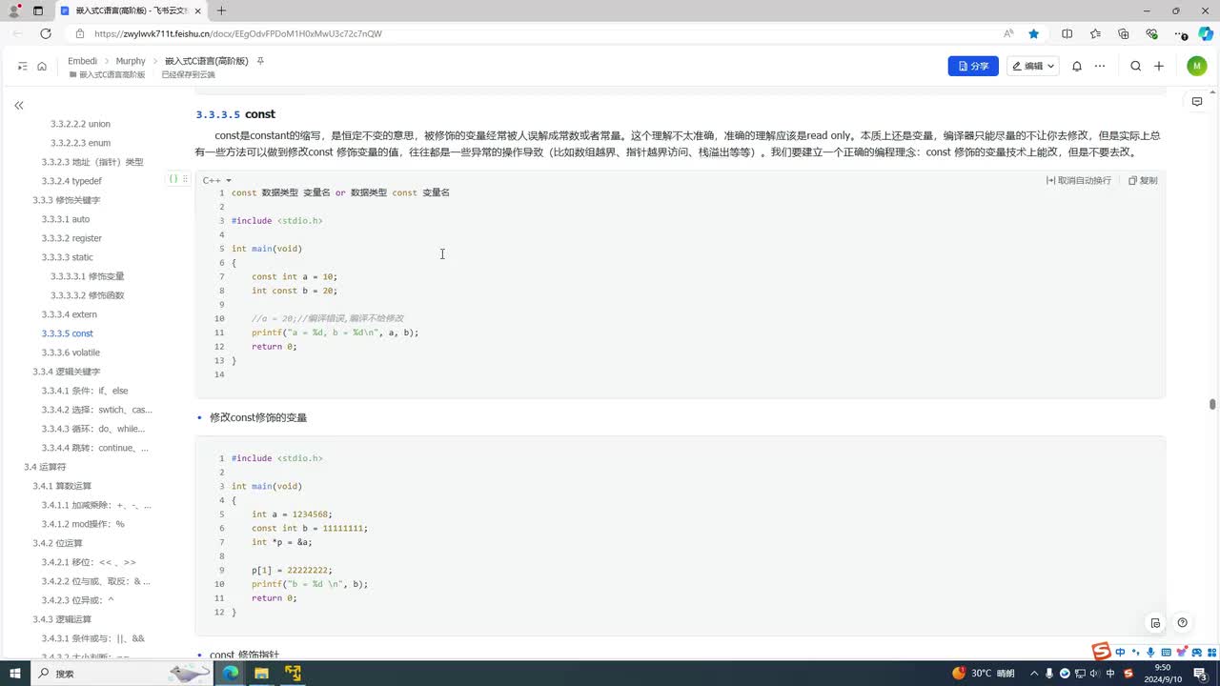
Task: Select highlighted 3.3.3.5 const outline entry
Action: click(67, 333)
